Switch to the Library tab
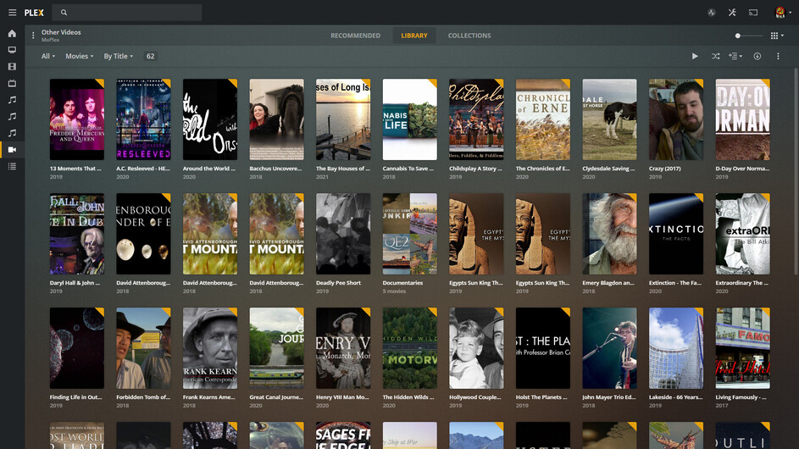The height and width of the screenshot is (449, 799). tap(413, 36)
